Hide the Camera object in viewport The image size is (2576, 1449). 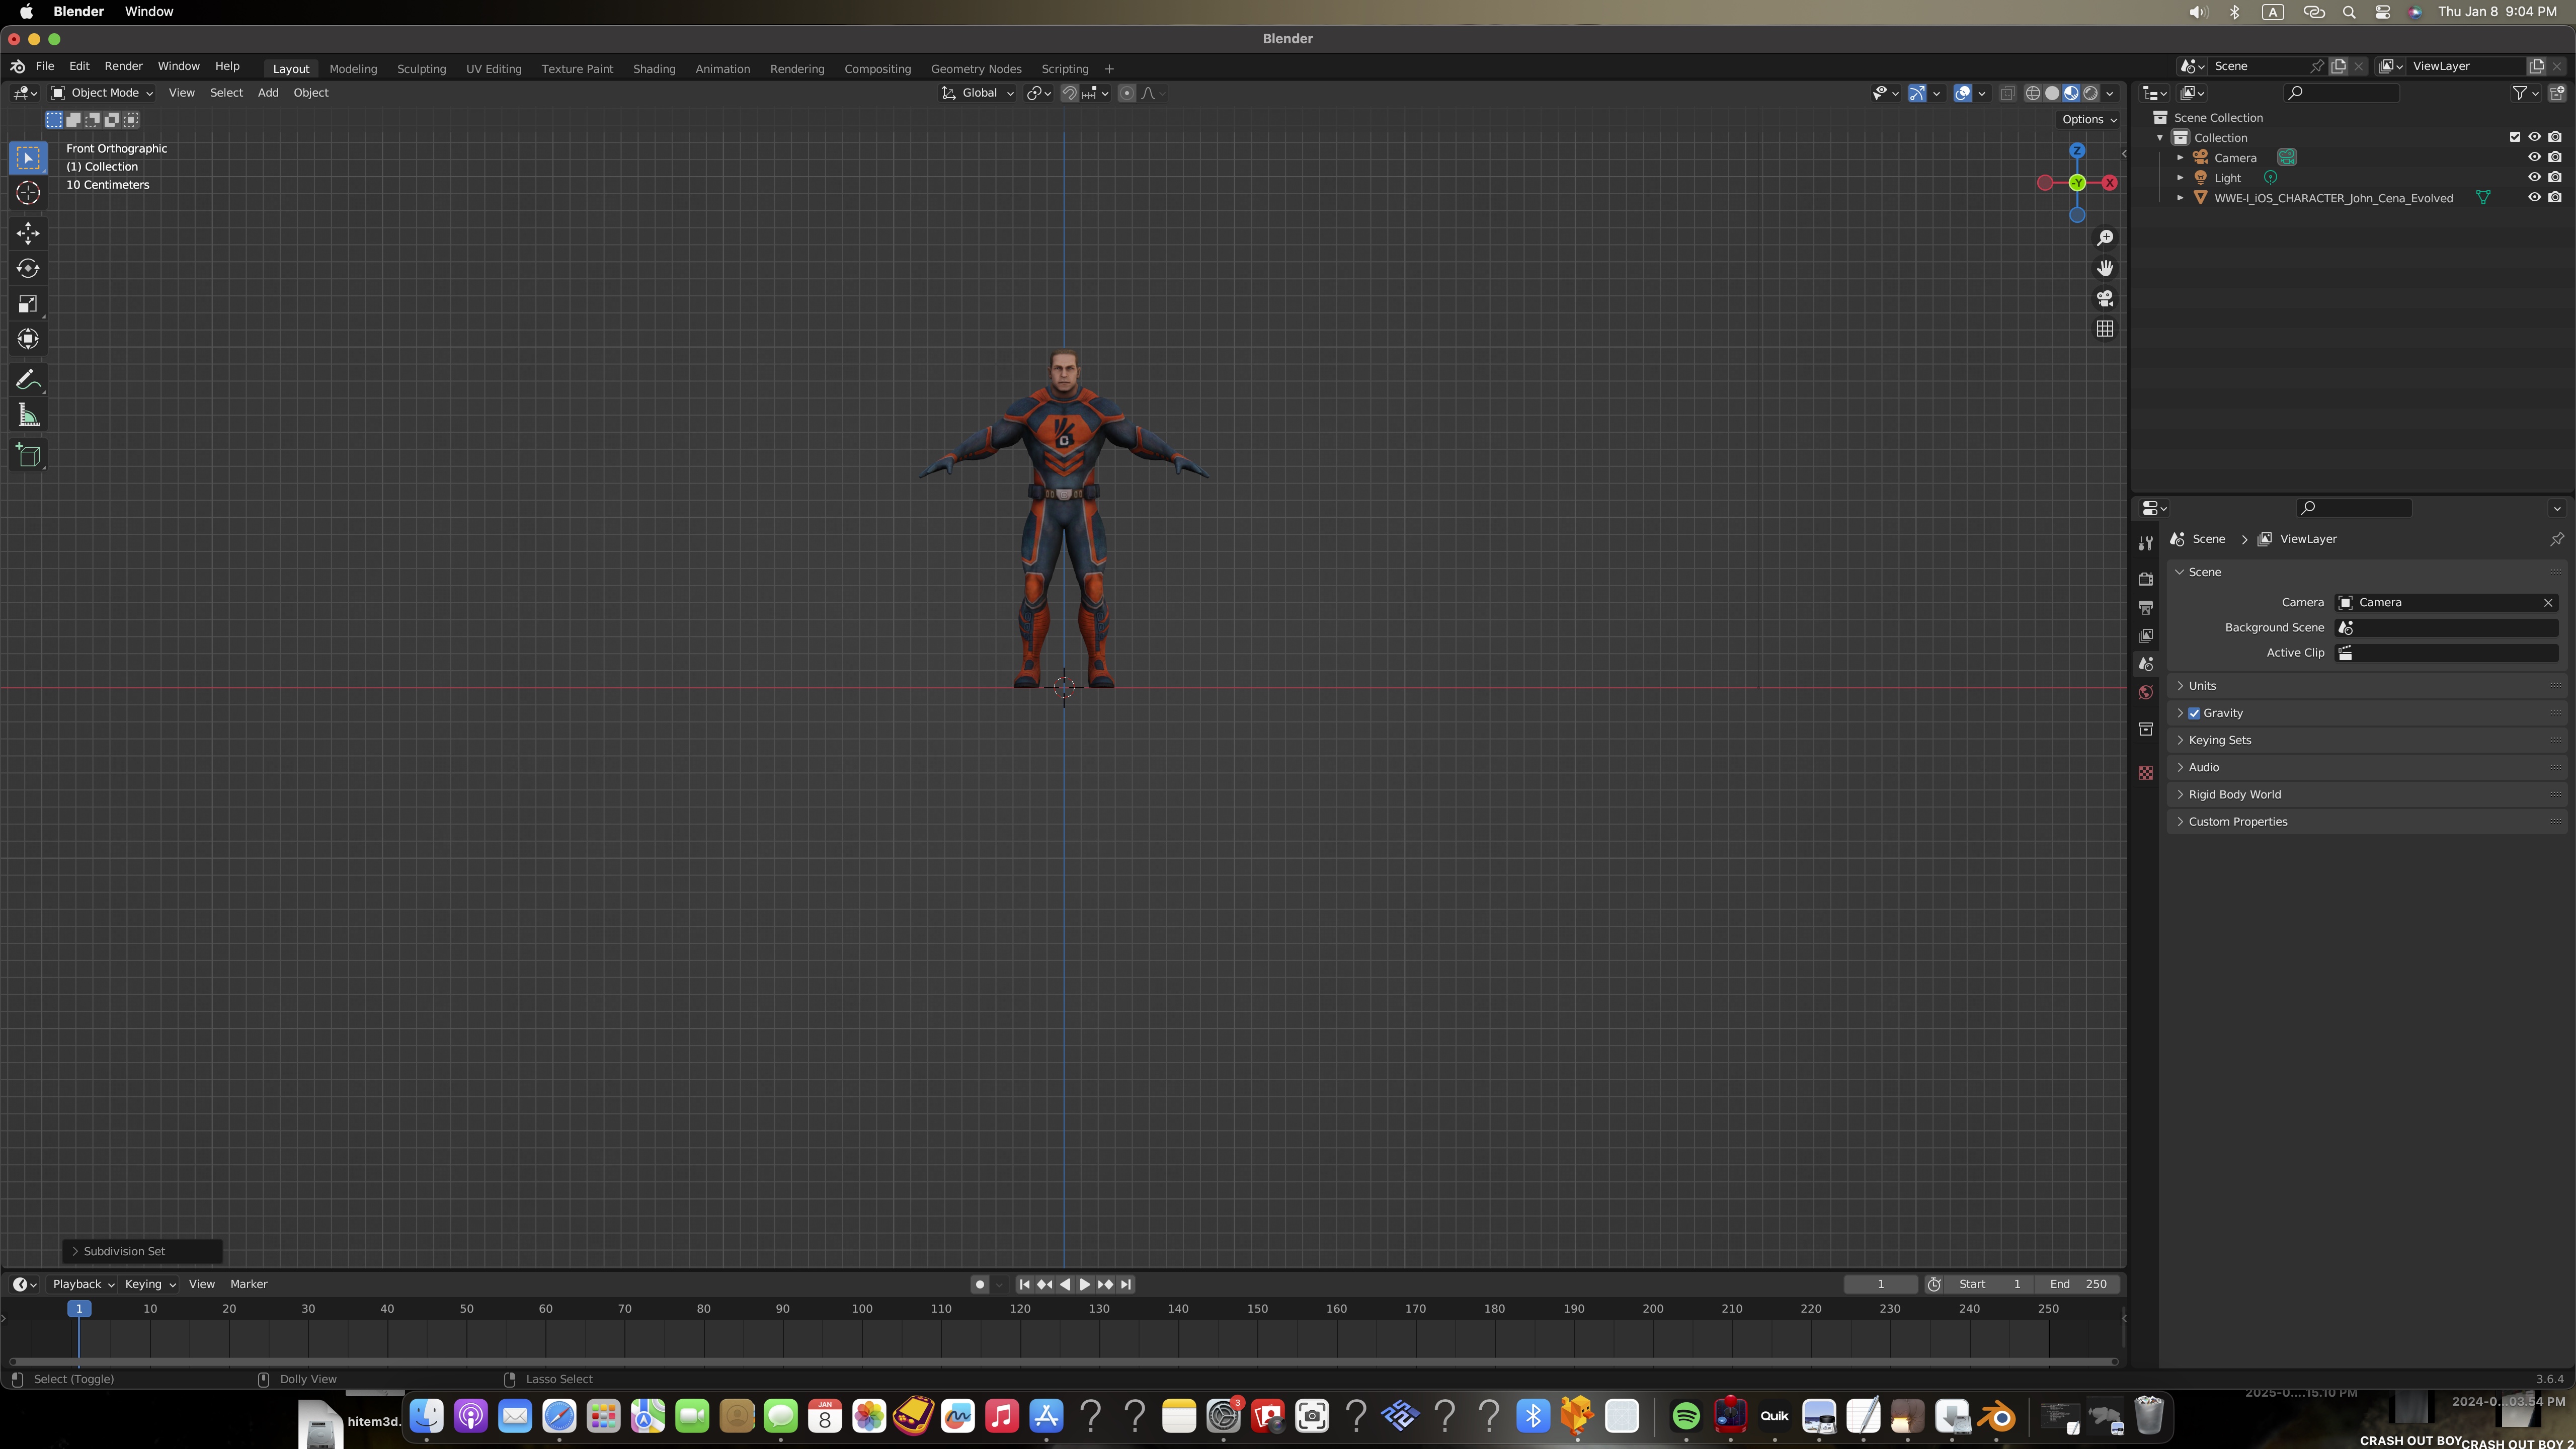tap(2534, 157)
